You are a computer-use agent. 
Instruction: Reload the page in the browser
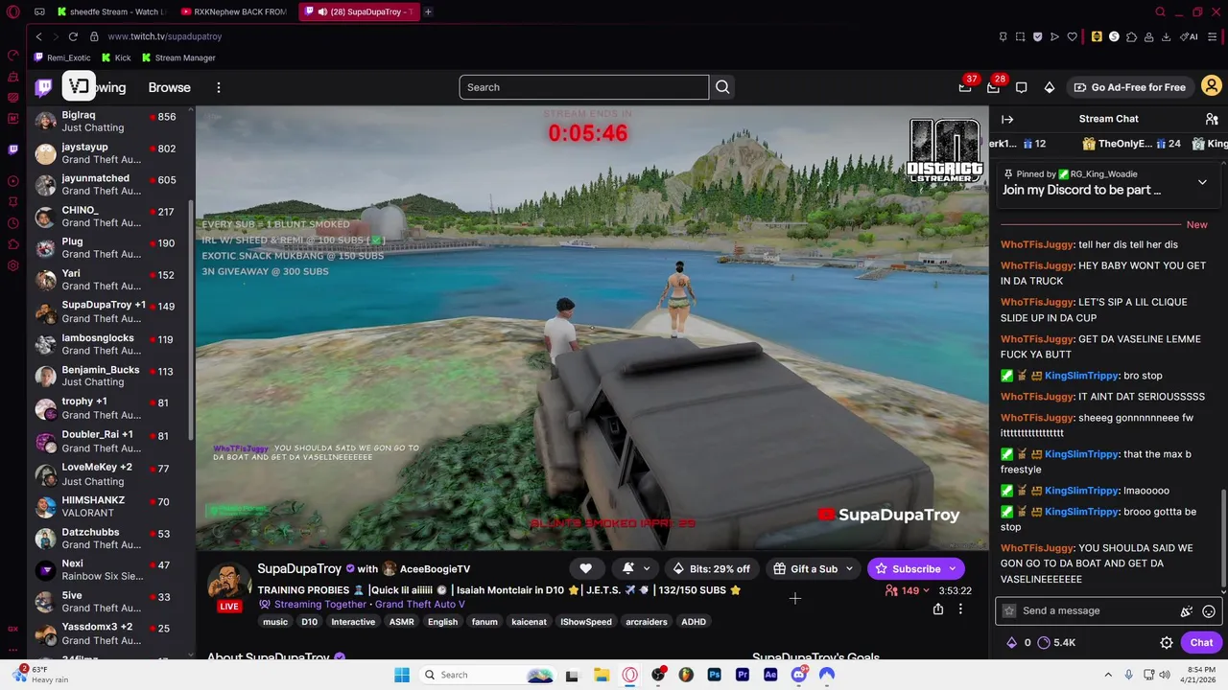(x=73, y=36)
